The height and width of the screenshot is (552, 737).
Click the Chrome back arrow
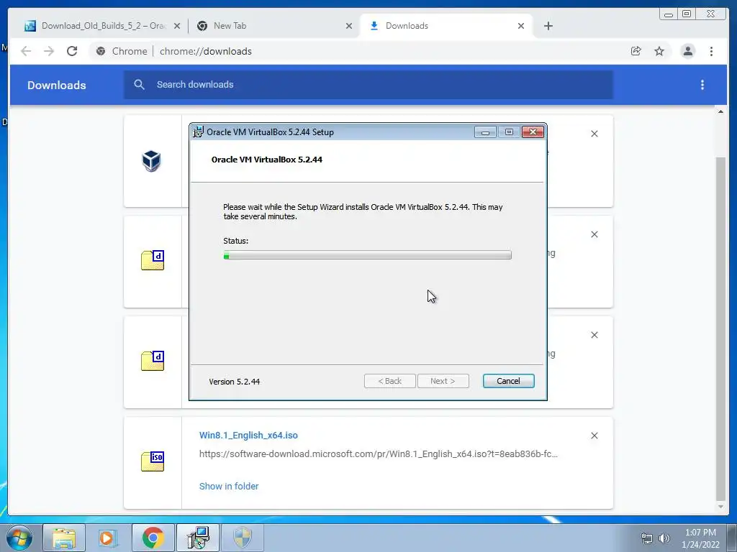26,51
